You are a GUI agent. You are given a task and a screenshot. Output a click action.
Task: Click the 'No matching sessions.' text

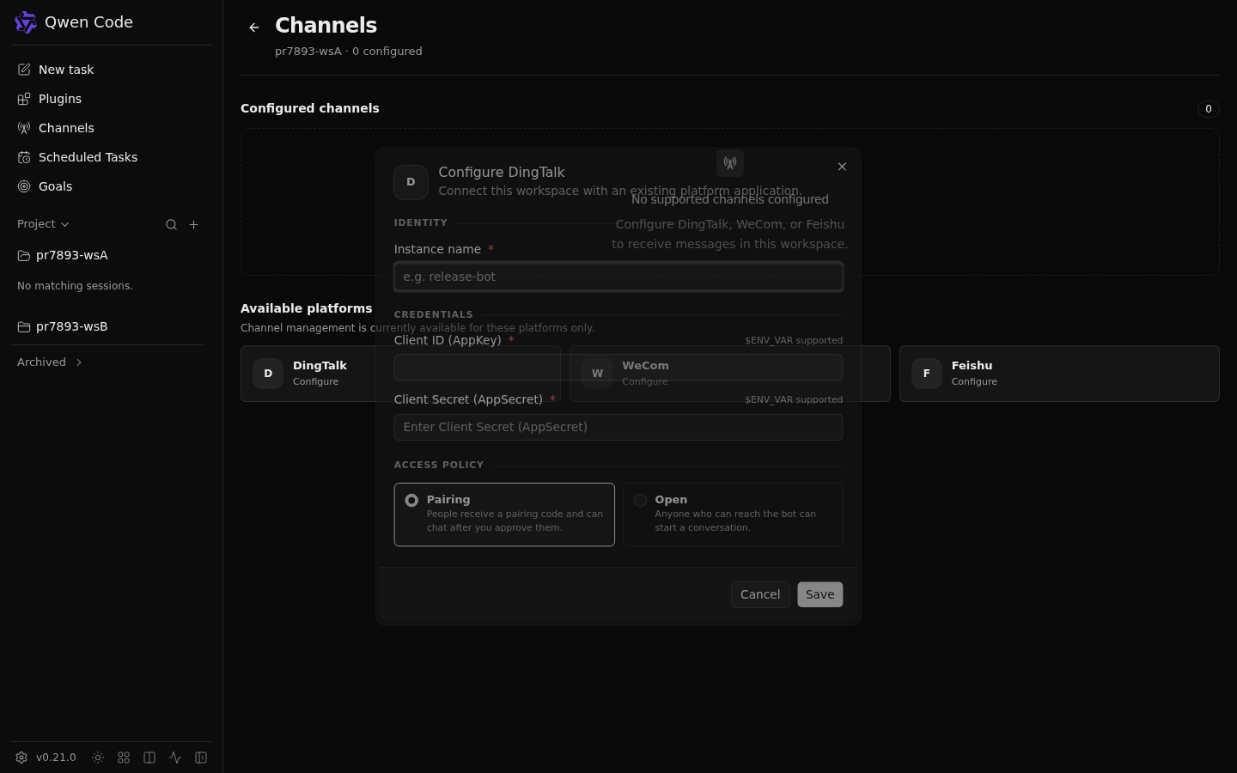pyautogui.click(x=75, y=286)
